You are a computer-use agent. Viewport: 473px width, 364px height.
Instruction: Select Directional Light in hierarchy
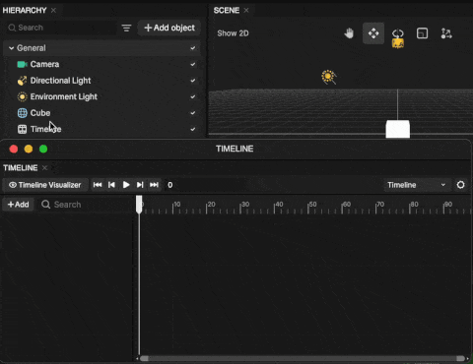[101, 81]
